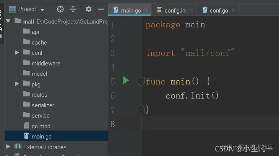The height and width of the screenshot is (156, 279).
Task: Click 'main' function name on line 5
Action: (180, 82)
